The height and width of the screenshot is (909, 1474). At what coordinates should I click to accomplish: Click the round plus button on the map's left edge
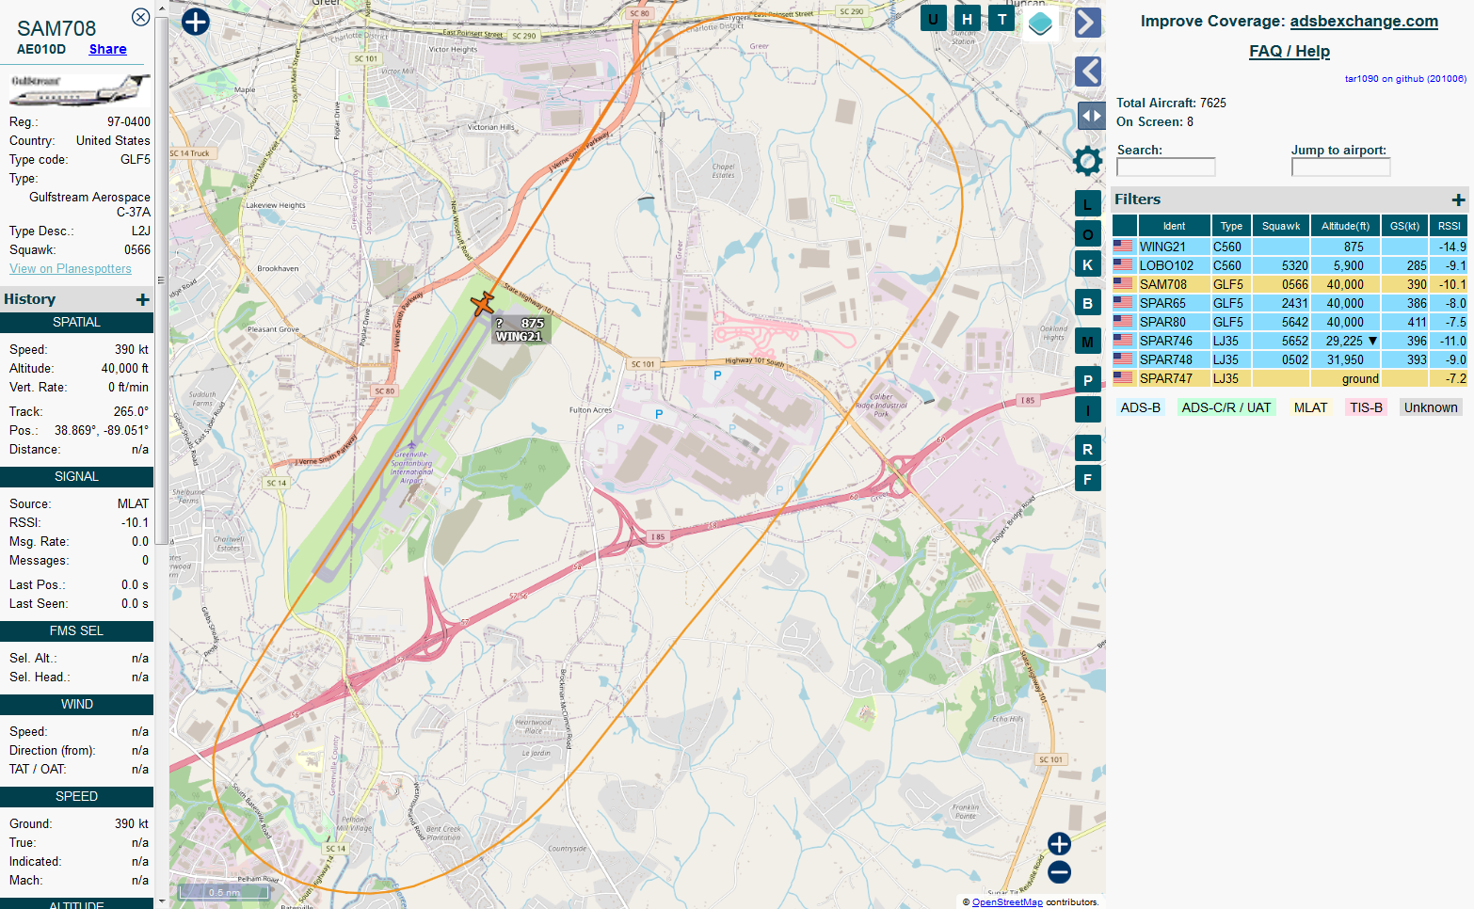(195, 22)
